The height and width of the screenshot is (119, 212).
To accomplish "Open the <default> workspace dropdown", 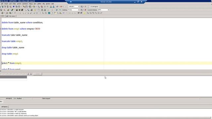I will 74,7.
